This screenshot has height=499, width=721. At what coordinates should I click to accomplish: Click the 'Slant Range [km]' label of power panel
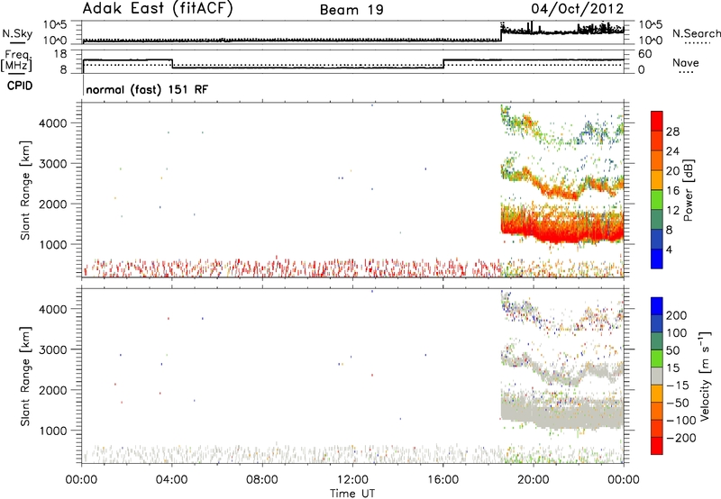[25, 190]
